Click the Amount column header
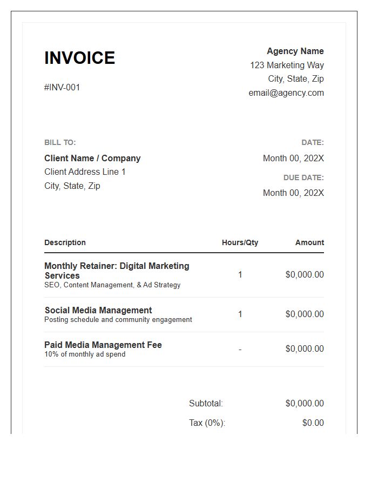 309,242
